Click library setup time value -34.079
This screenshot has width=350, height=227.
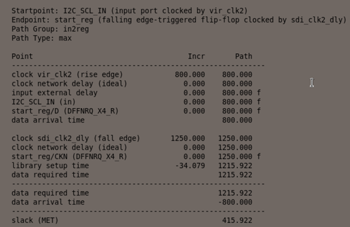click(190, 166)
